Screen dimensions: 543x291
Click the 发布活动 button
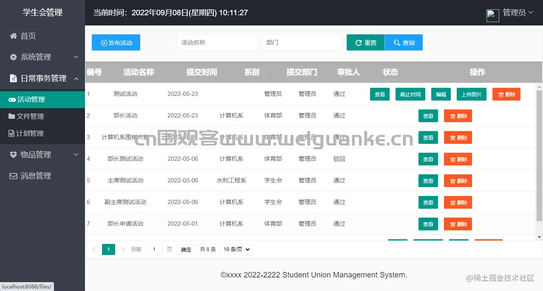116,42
